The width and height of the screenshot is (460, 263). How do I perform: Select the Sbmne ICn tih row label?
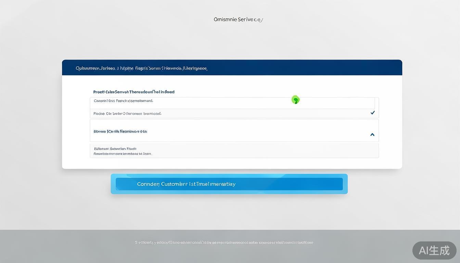tap(120, 131)
